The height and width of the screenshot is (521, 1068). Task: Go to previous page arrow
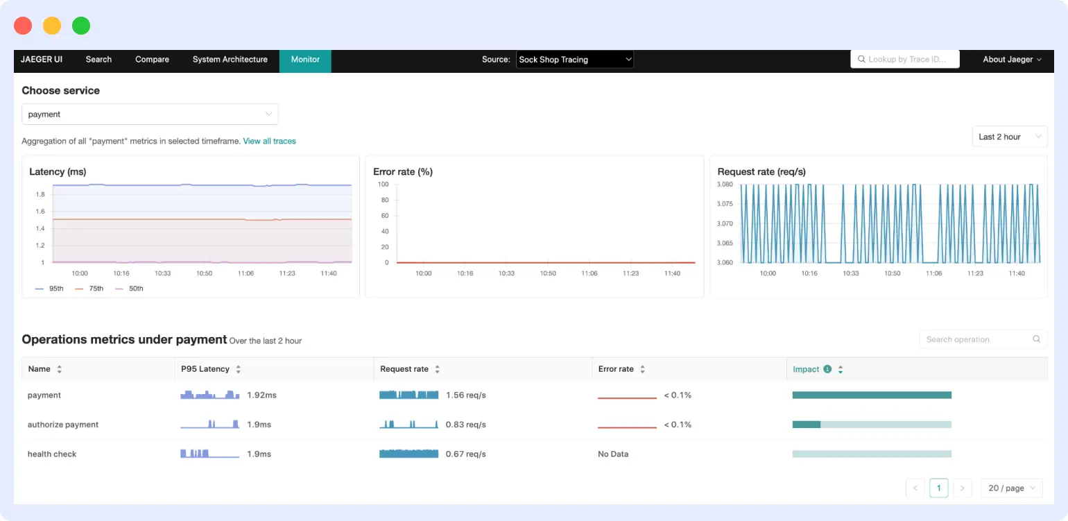(915, 488)
